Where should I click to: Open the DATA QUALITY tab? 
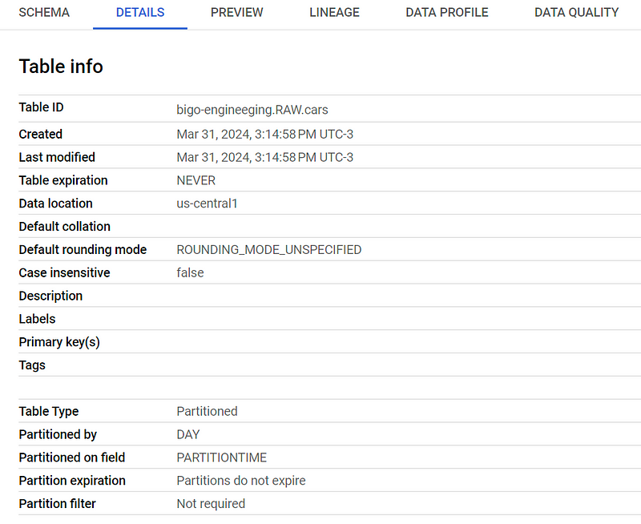[576, 13]
